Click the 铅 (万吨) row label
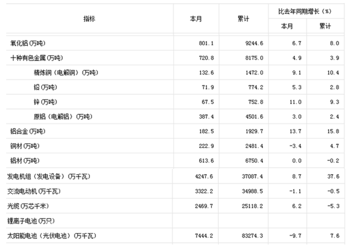Image resolution: width=349 pixels, height=247 pixels. (x=45, y=87)
